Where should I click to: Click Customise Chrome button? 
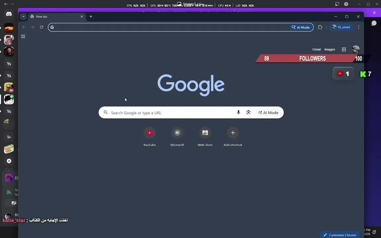pos(340,235)
